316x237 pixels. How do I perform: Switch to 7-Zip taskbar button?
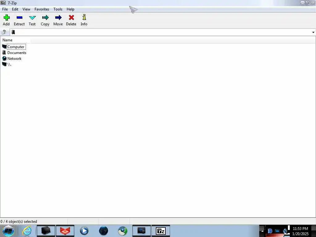(160, 231)
